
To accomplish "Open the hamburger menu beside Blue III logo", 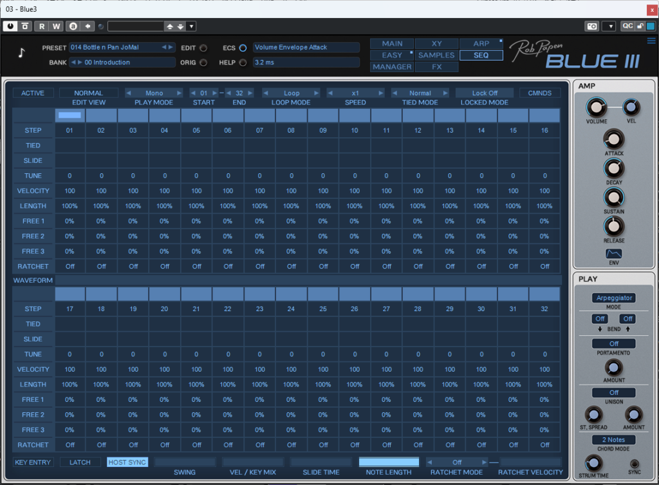I will pyautogui.click(x=651, y=41).
